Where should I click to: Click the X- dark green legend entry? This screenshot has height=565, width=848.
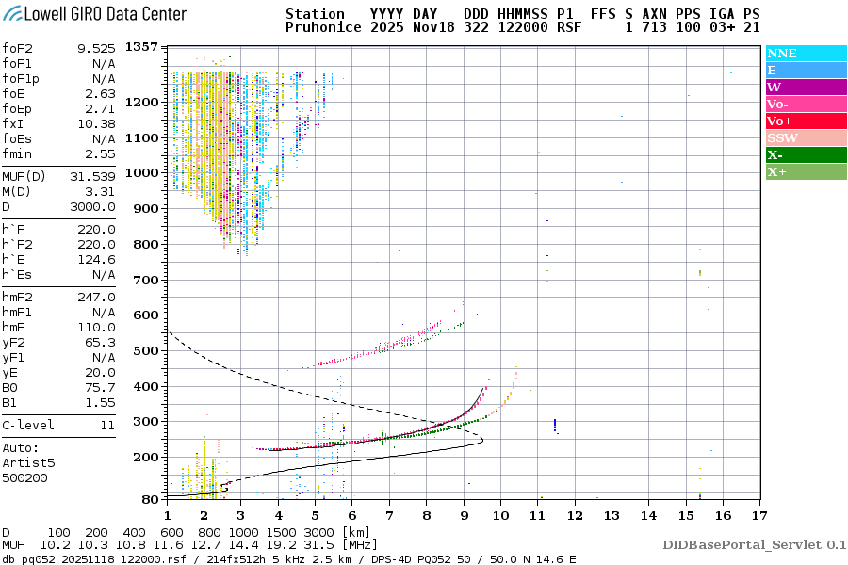pyautogui.click(x=806, y=155)
